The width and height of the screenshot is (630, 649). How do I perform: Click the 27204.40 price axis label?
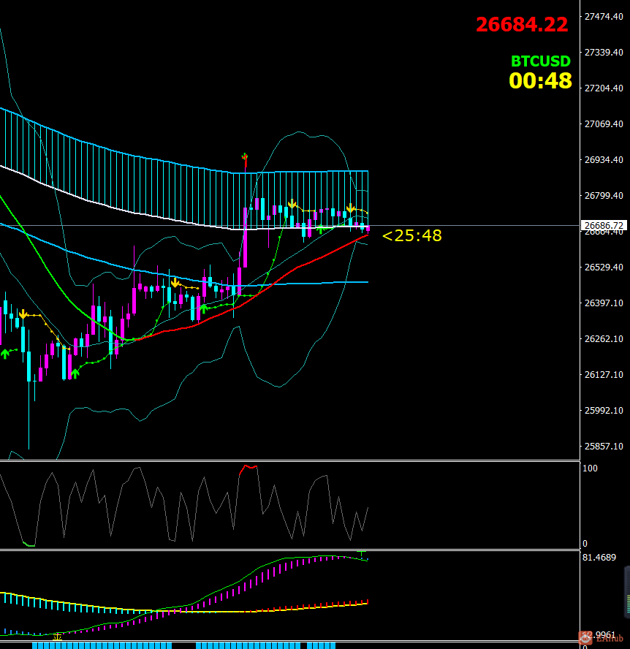click(x=604, y=88)
